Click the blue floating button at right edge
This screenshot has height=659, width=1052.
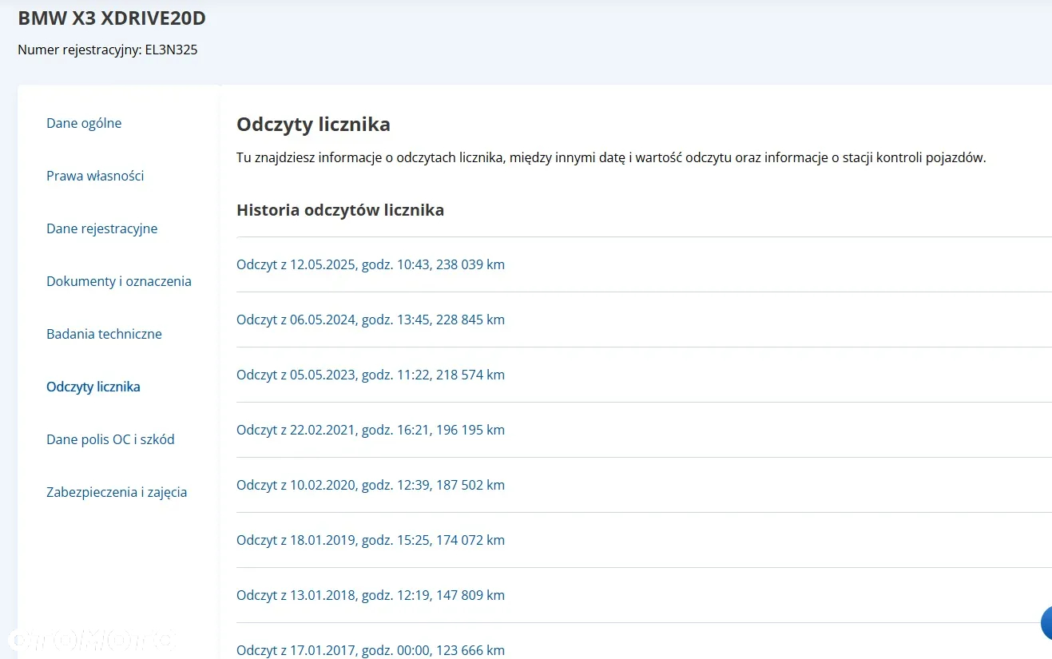(1047, 623)
